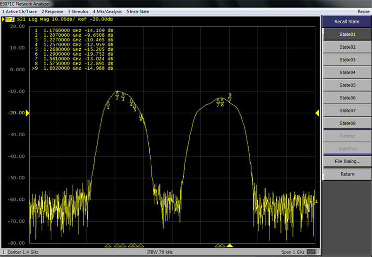Select the Tr1 trace label

pyautogui.click(x=10, y=19)
